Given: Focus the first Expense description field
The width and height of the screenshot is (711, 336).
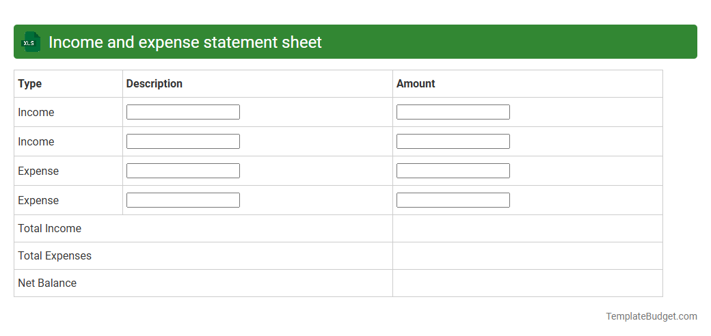Looking at the screenshot, I should click(x=183, y=171).
